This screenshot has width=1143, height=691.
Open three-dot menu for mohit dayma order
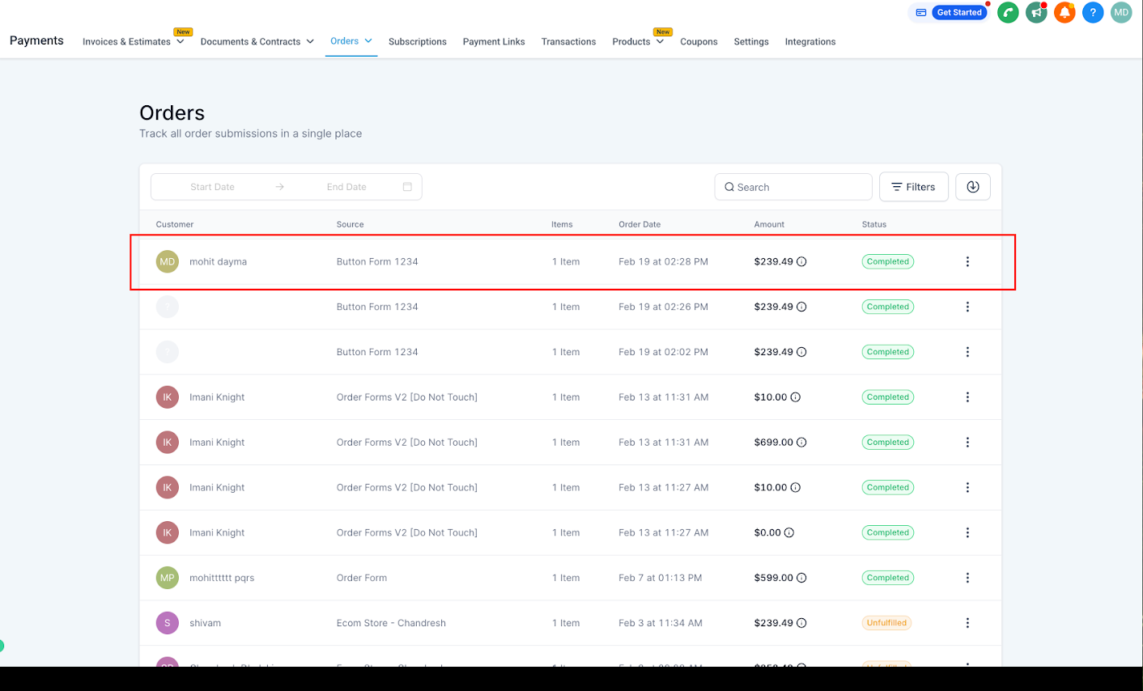[967, 261]
